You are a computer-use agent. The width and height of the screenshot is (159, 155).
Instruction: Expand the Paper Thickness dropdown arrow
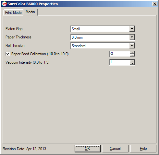(132, 37)
